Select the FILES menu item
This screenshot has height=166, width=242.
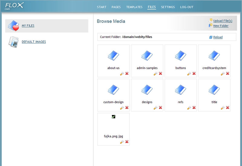[152, 7]
